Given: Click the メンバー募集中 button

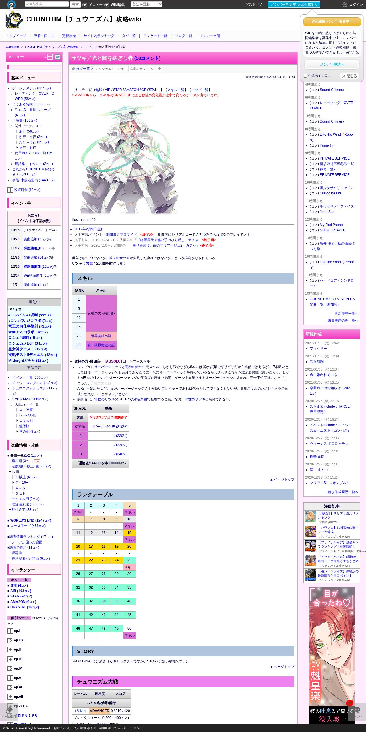Looking at the screenshot, I should point(294,5).
